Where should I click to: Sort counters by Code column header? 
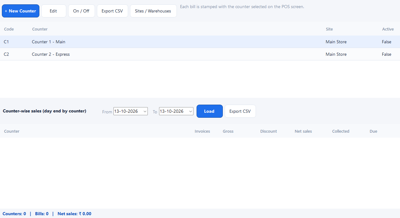9,29
